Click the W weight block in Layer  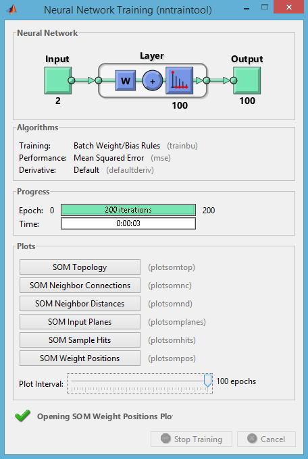(125, 80)
